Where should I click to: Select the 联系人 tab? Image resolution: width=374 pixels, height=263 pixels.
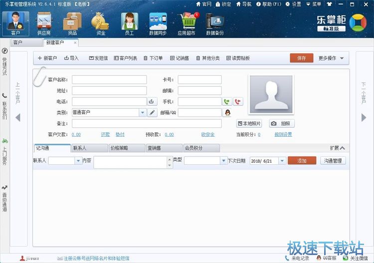coord(89,148)
